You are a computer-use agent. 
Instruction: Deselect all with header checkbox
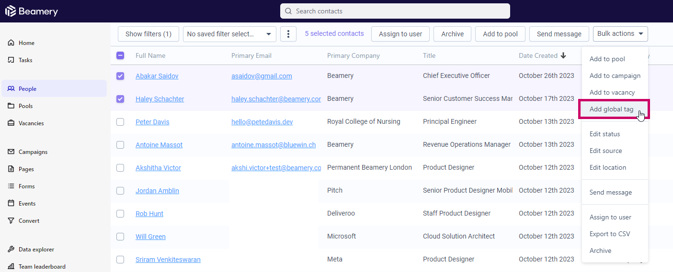point(120,55)
